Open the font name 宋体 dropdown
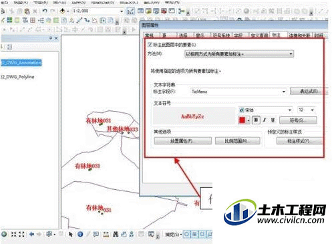This screenshot has height=244, width=334. 290,110
